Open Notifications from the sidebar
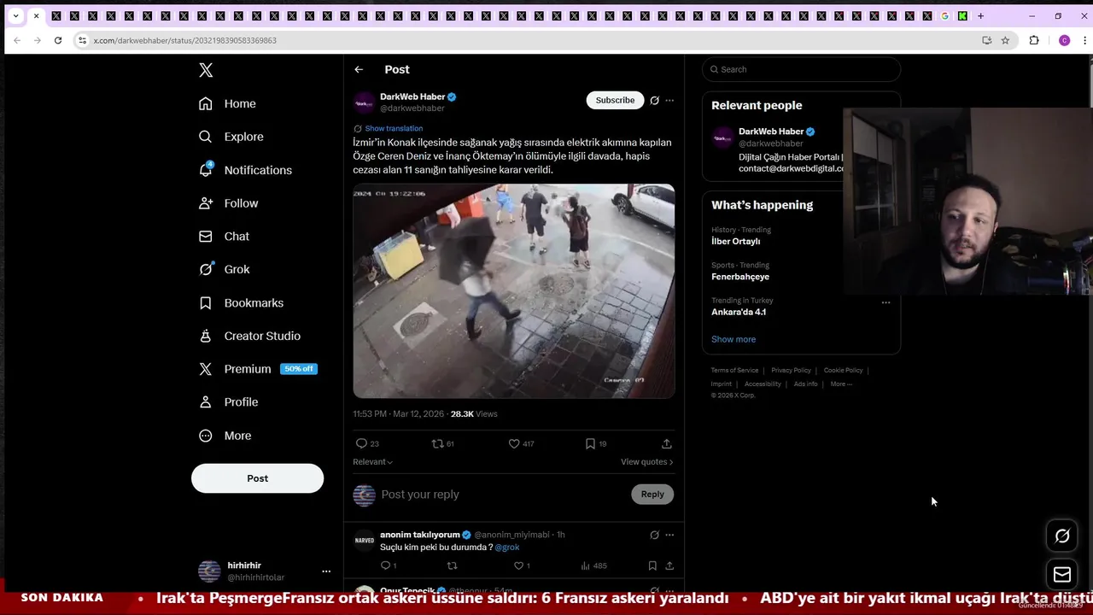The width and height of the screenshot is (1093, 615). (x=245, y=170)
